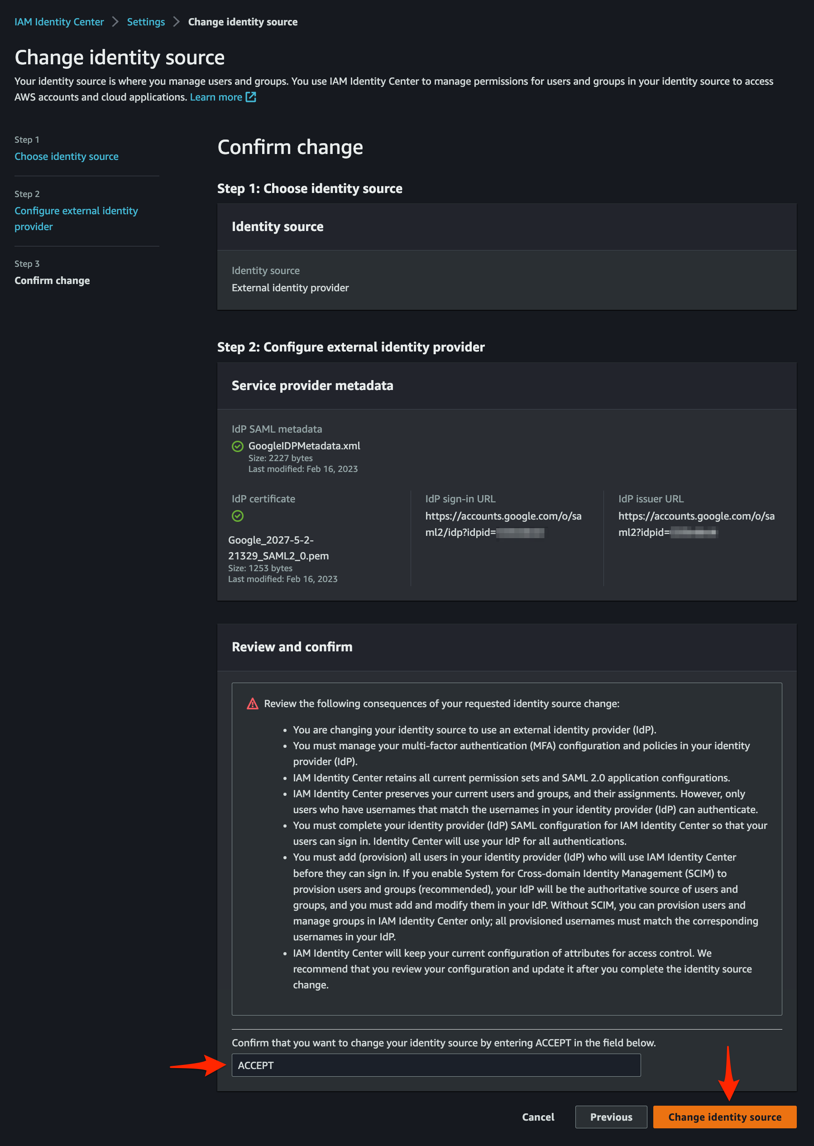Select the GoogleIDPMetadata.xml file name

304,446
